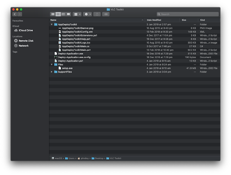Image resolution: width=231 pixels, height=175 pixels.
Task: Click Users in the path bar
Action: pos(70,158)
